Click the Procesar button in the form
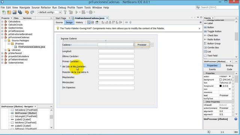The width and height of the screenshot is (240, 135). (142, 45)
